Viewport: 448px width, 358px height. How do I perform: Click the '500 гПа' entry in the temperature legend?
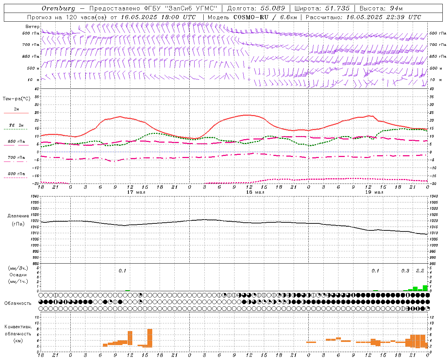16,174
